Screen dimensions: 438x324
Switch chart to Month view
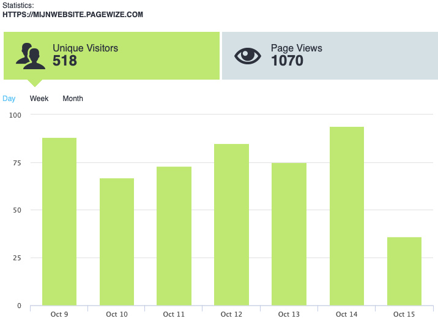[x=73, y=99]
